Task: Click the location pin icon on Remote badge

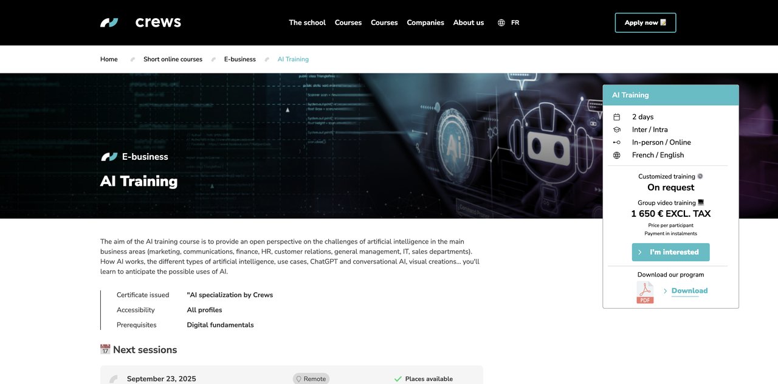Action: 298,379
